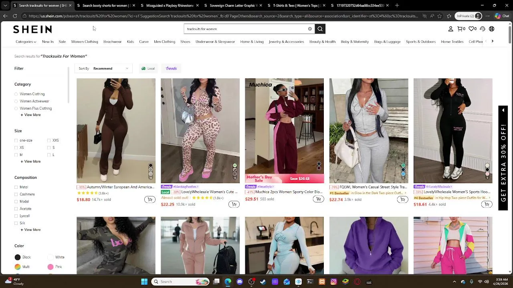Open the purple hoodie product thumbnail
The height and width of the screenshot is (288, 513).
(x=369, y=246)
